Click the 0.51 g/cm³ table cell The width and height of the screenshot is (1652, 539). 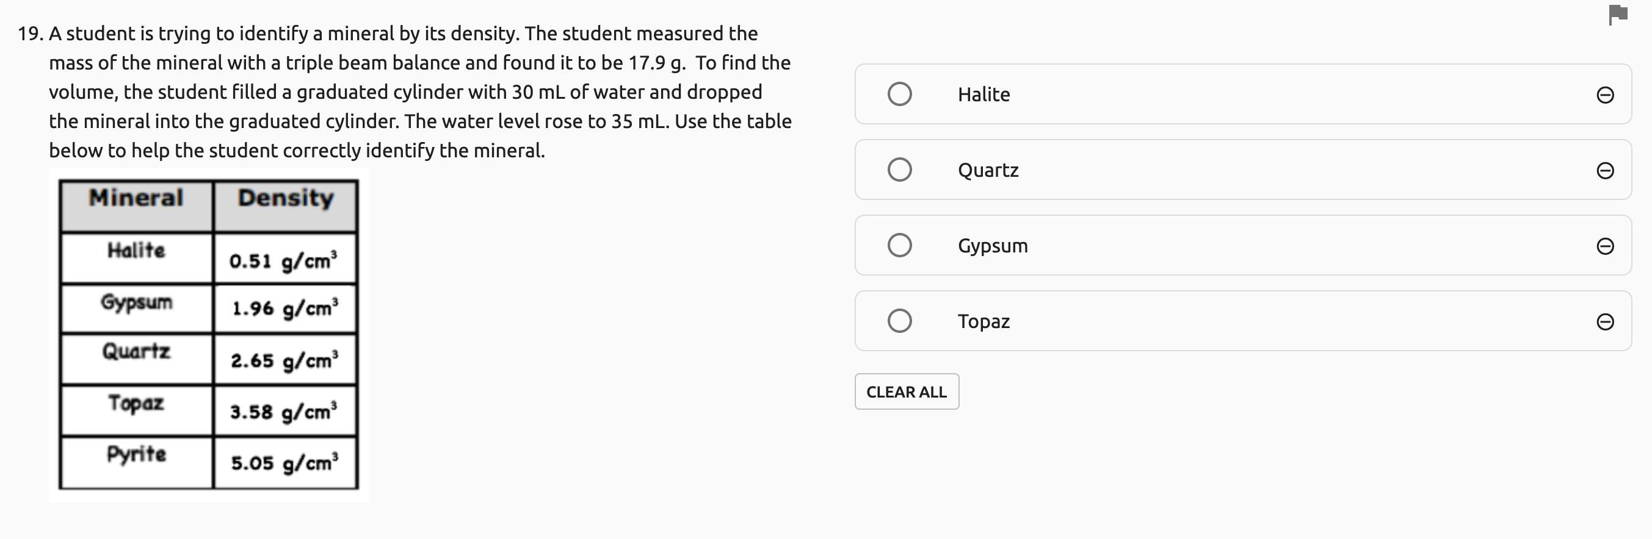283,260
